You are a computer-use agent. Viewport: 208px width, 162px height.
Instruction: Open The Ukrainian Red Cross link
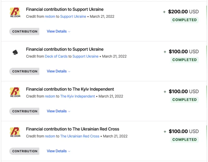[80, 136]
